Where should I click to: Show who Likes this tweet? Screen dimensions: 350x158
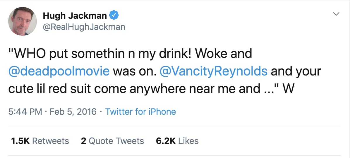[188, 141]
